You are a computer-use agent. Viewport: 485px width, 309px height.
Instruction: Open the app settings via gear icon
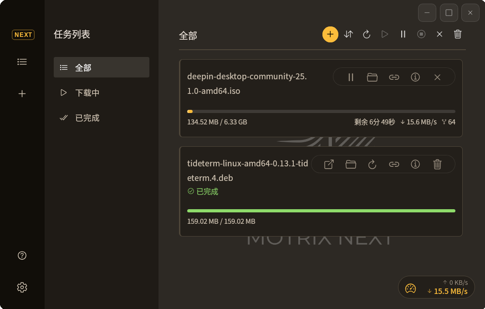pyautogui.click(x=22, y=287)
